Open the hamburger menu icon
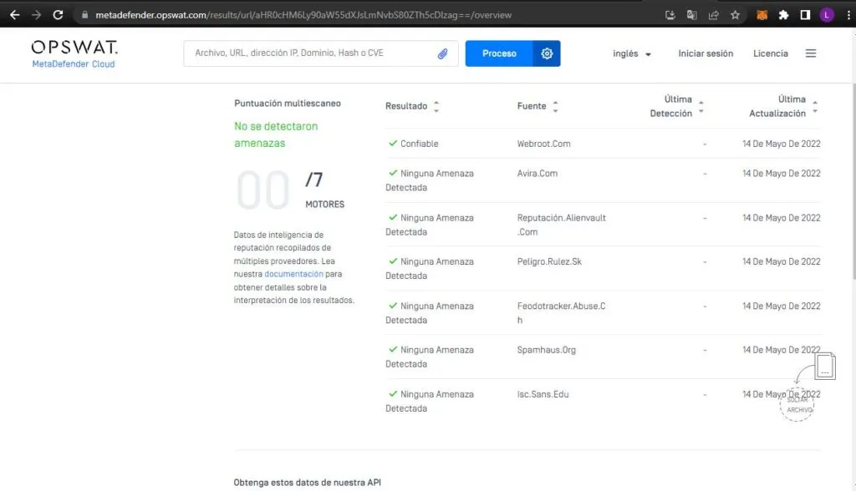856x491 pixels. pos(810,53)
